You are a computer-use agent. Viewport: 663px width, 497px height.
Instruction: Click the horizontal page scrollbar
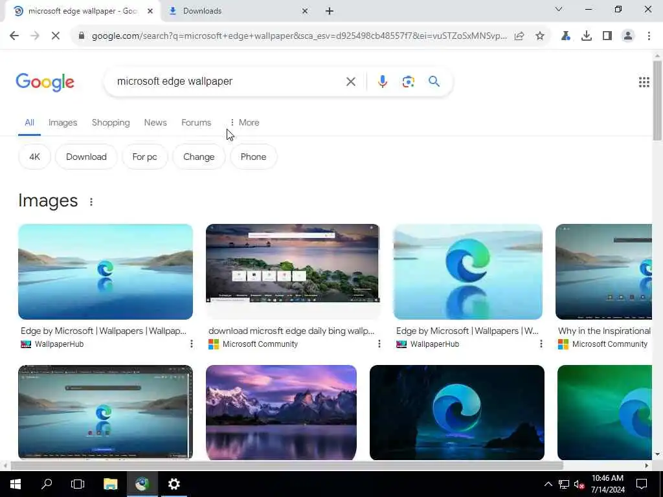point(287,465)
